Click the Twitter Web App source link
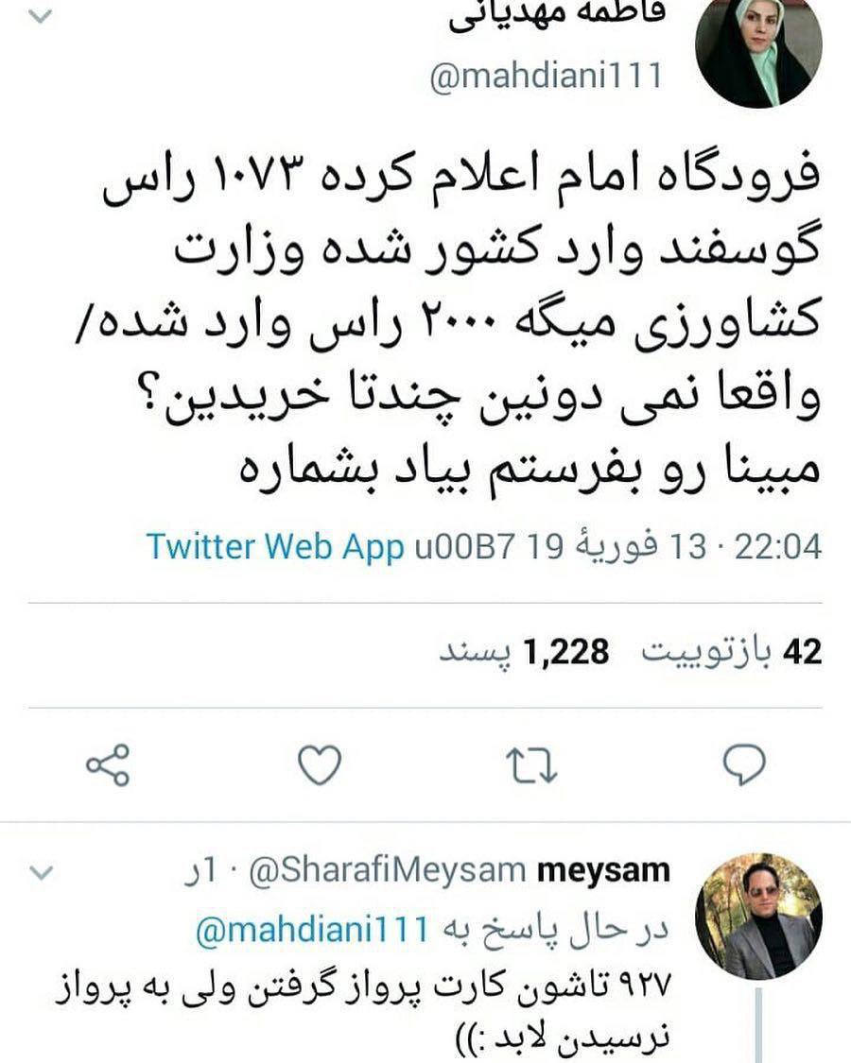 pyautogui.click(x=275, y=546)
